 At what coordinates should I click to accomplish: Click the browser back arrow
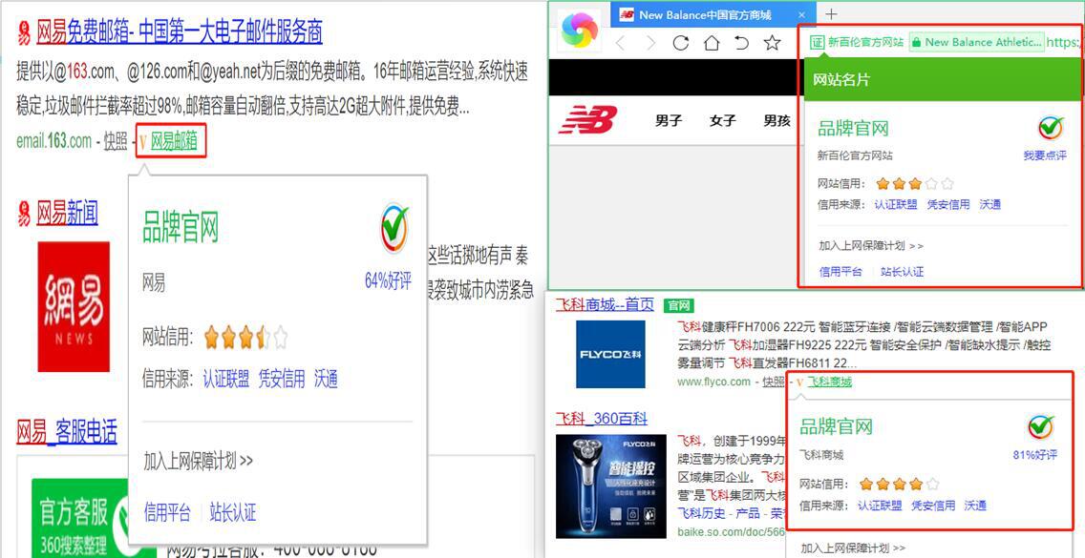[x=620, y=43]
